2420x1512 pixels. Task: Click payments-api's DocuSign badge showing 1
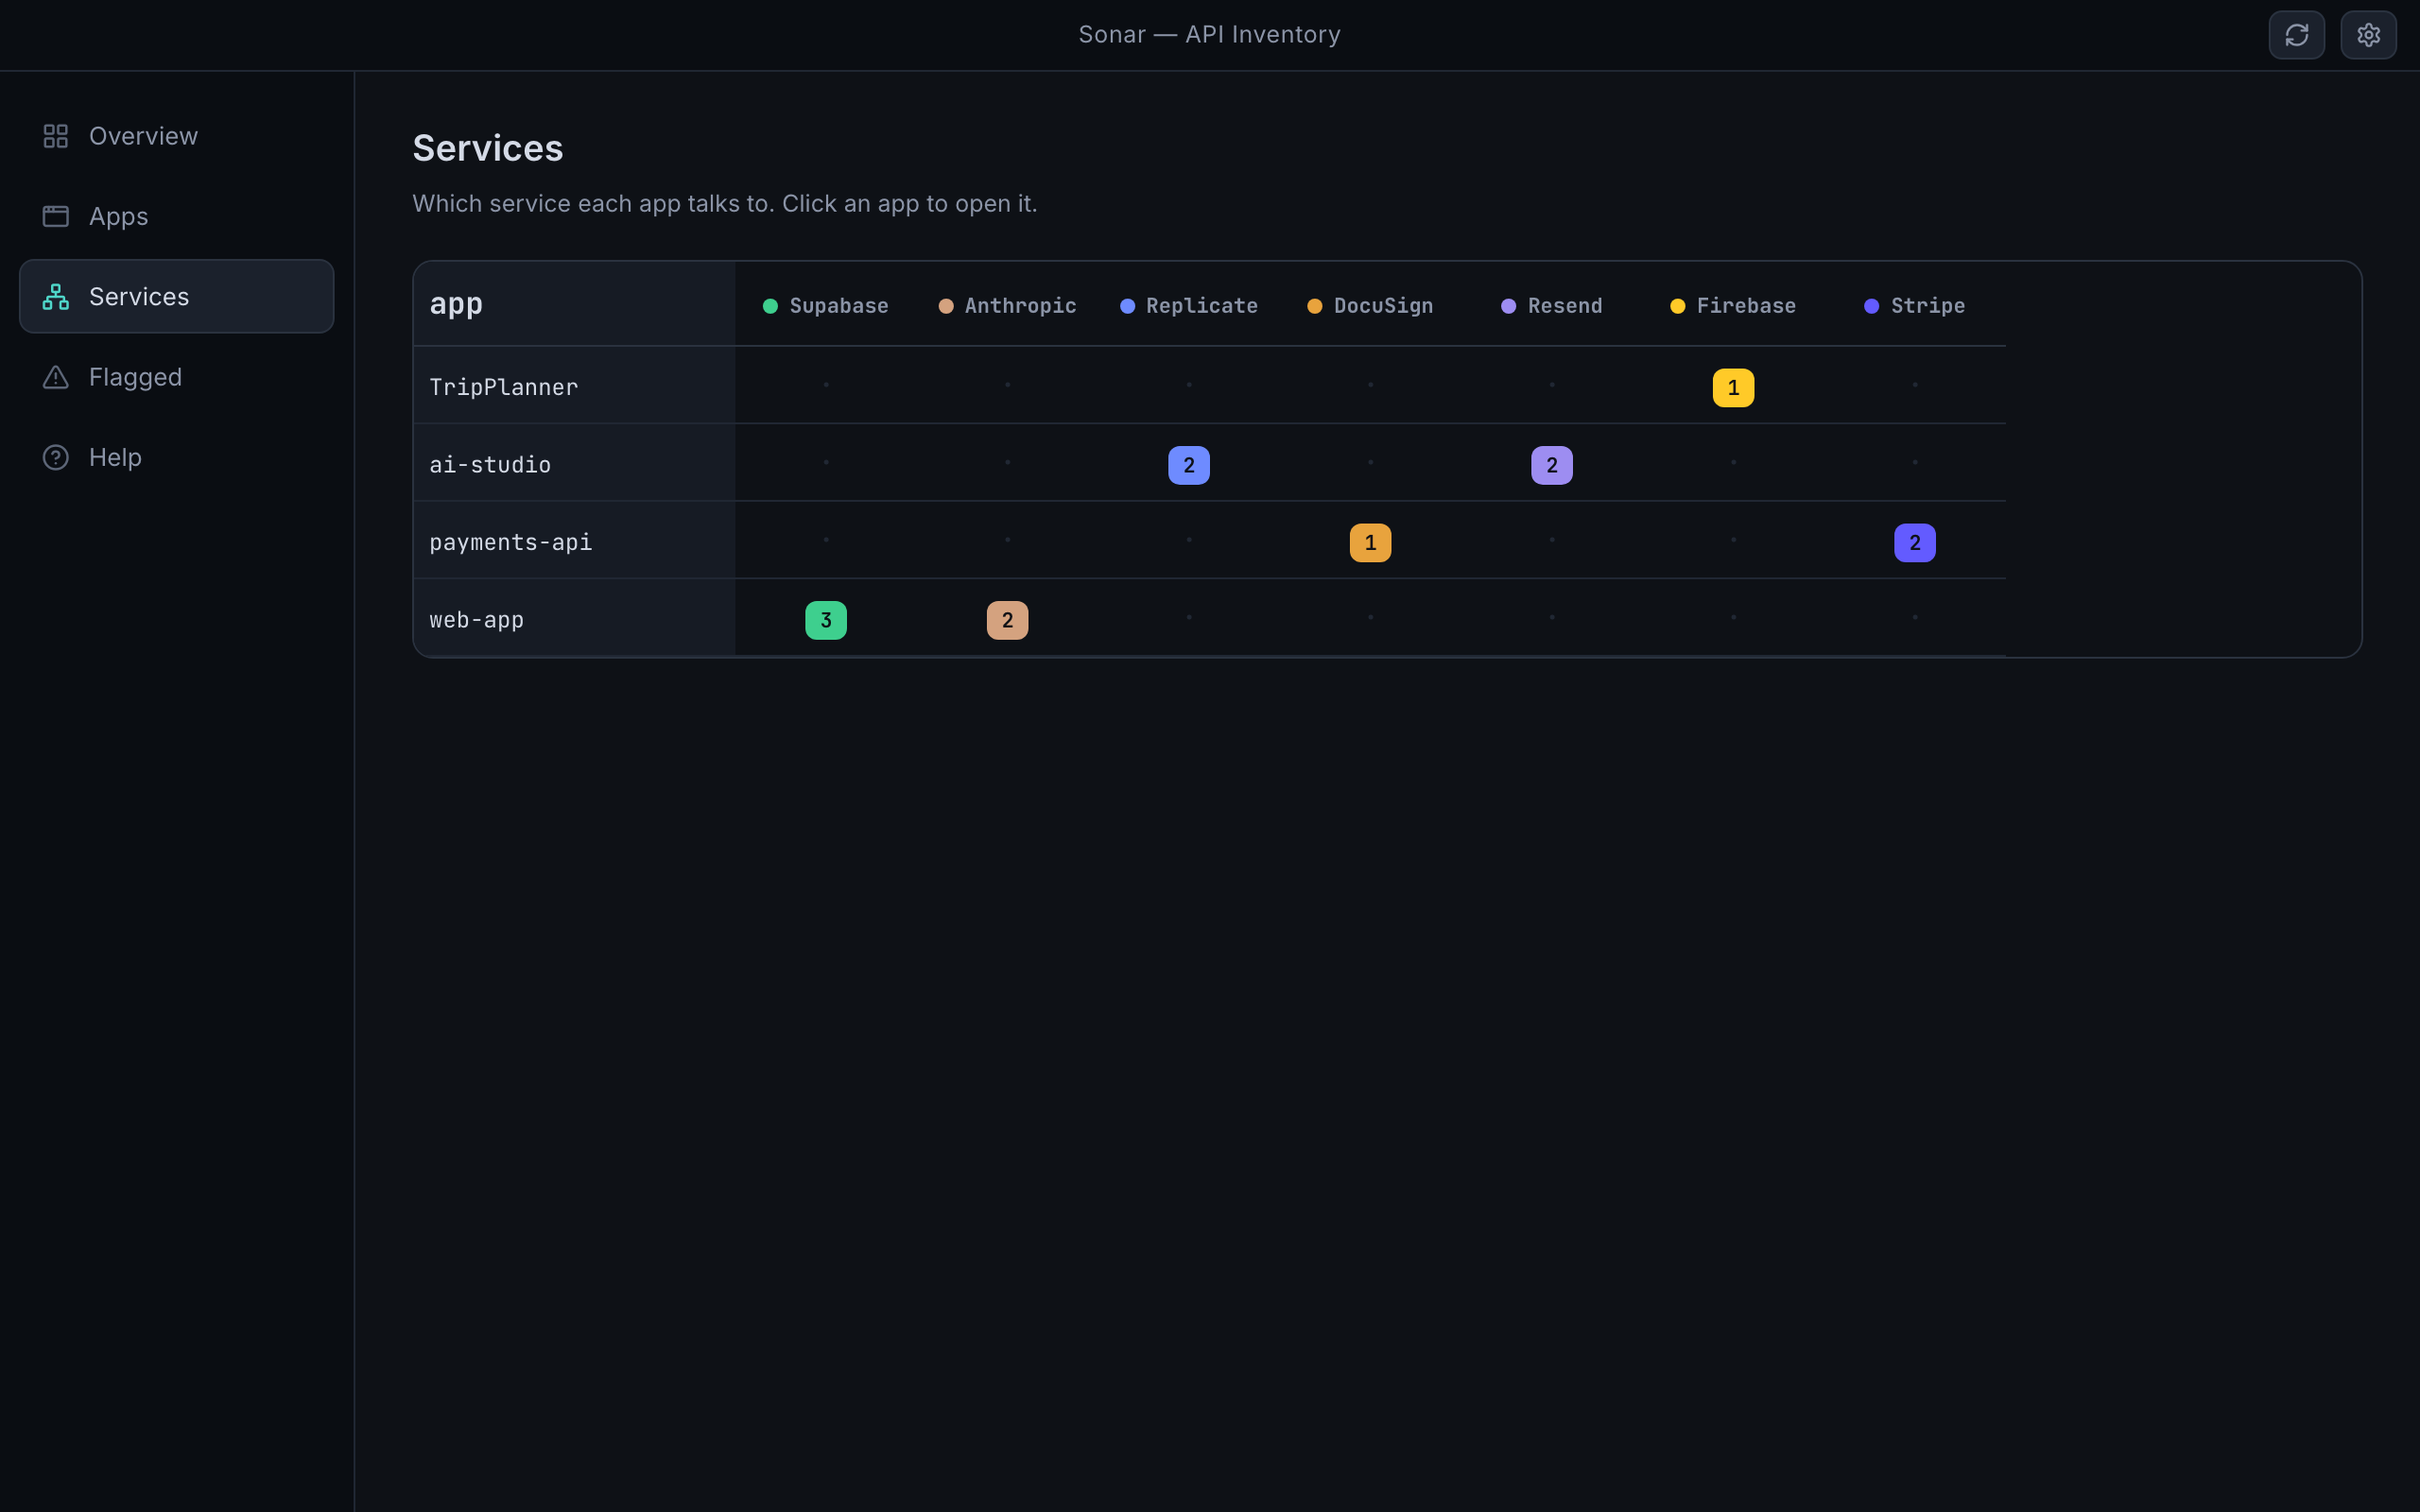coord(1370,543)
